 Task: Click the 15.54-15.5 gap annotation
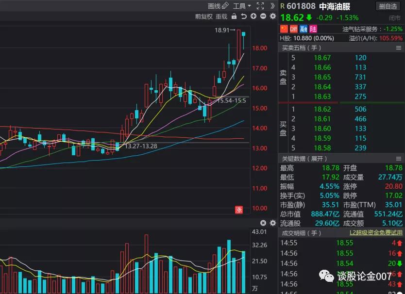click(231, 100)
